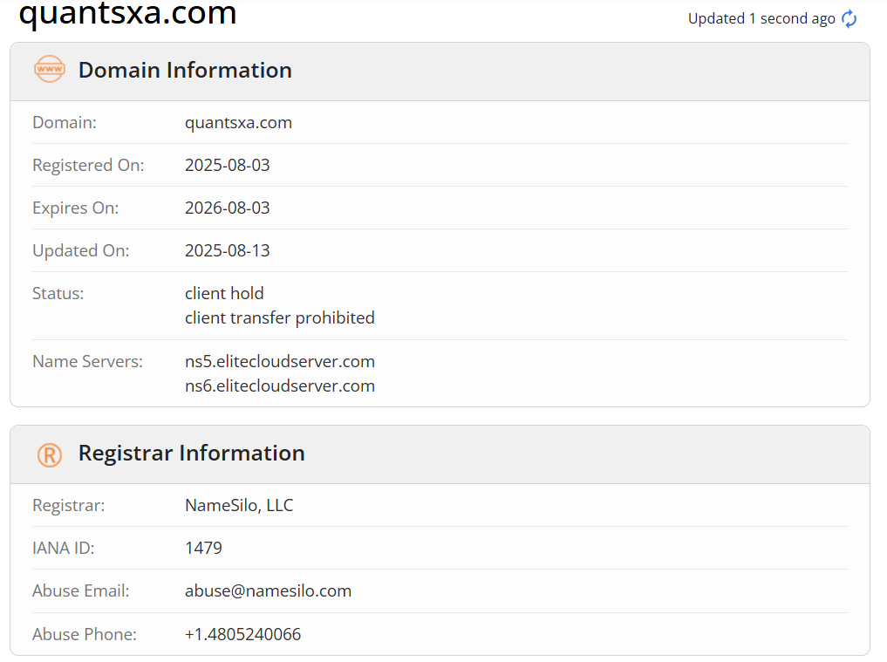Click the Name Servers label

tap(88, 362)
